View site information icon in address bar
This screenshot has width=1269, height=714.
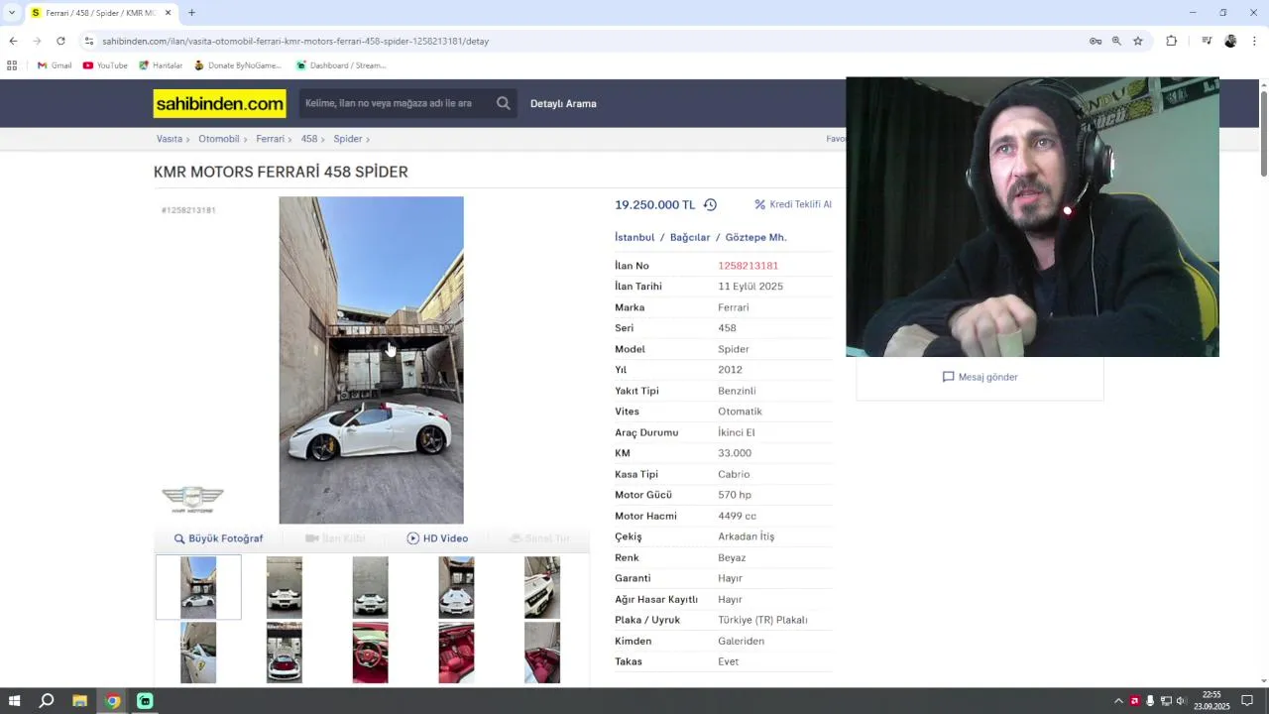(88, 41)
